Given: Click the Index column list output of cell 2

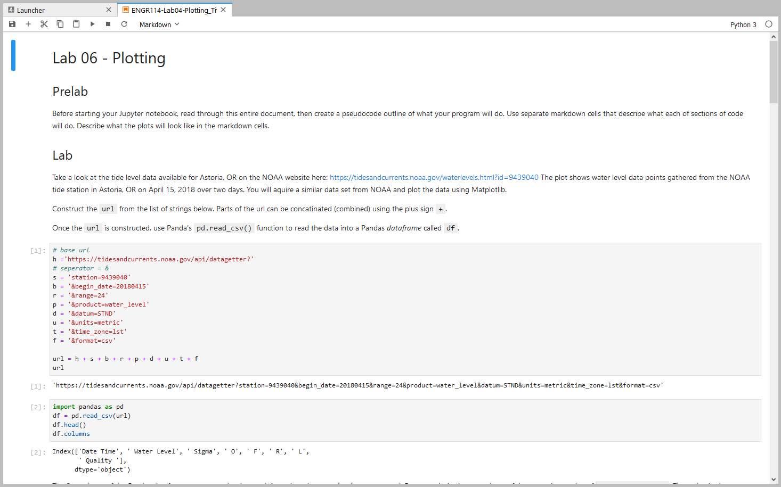Looking at the screenshot, I should 181,460.
